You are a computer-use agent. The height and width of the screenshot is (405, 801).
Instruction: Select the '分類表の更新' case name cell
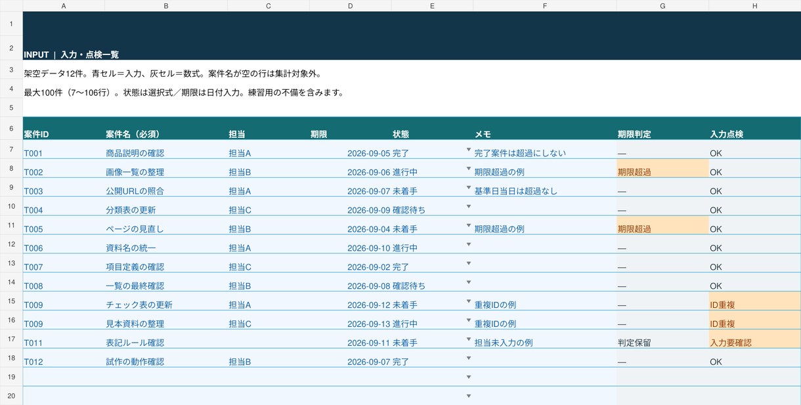166,207
